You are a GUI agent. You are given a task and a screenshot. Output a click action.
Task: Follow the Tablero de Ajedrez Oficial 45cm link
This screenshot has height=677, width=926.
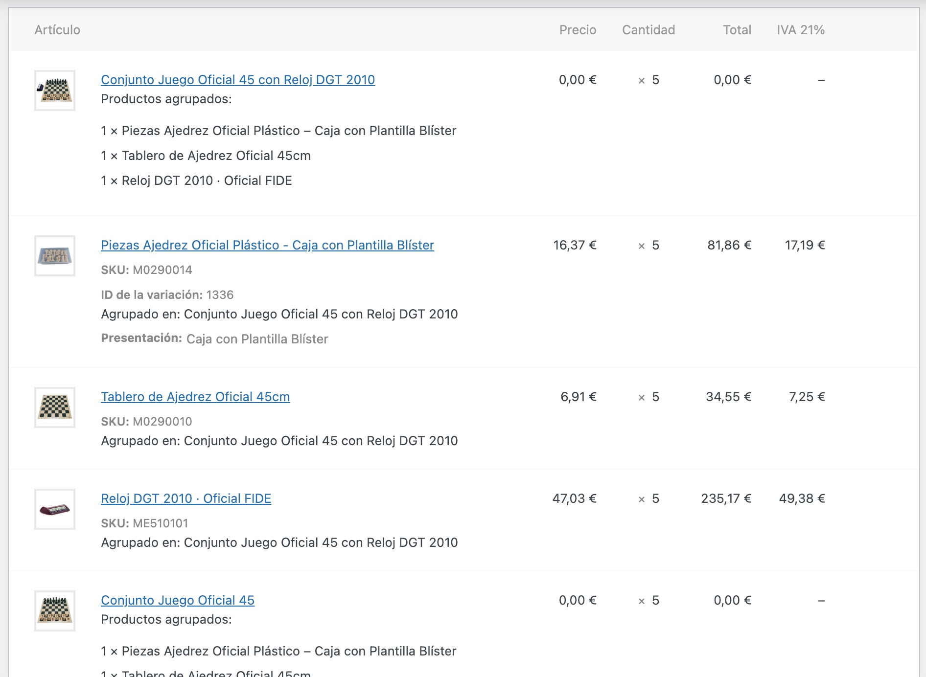(195, 397)
